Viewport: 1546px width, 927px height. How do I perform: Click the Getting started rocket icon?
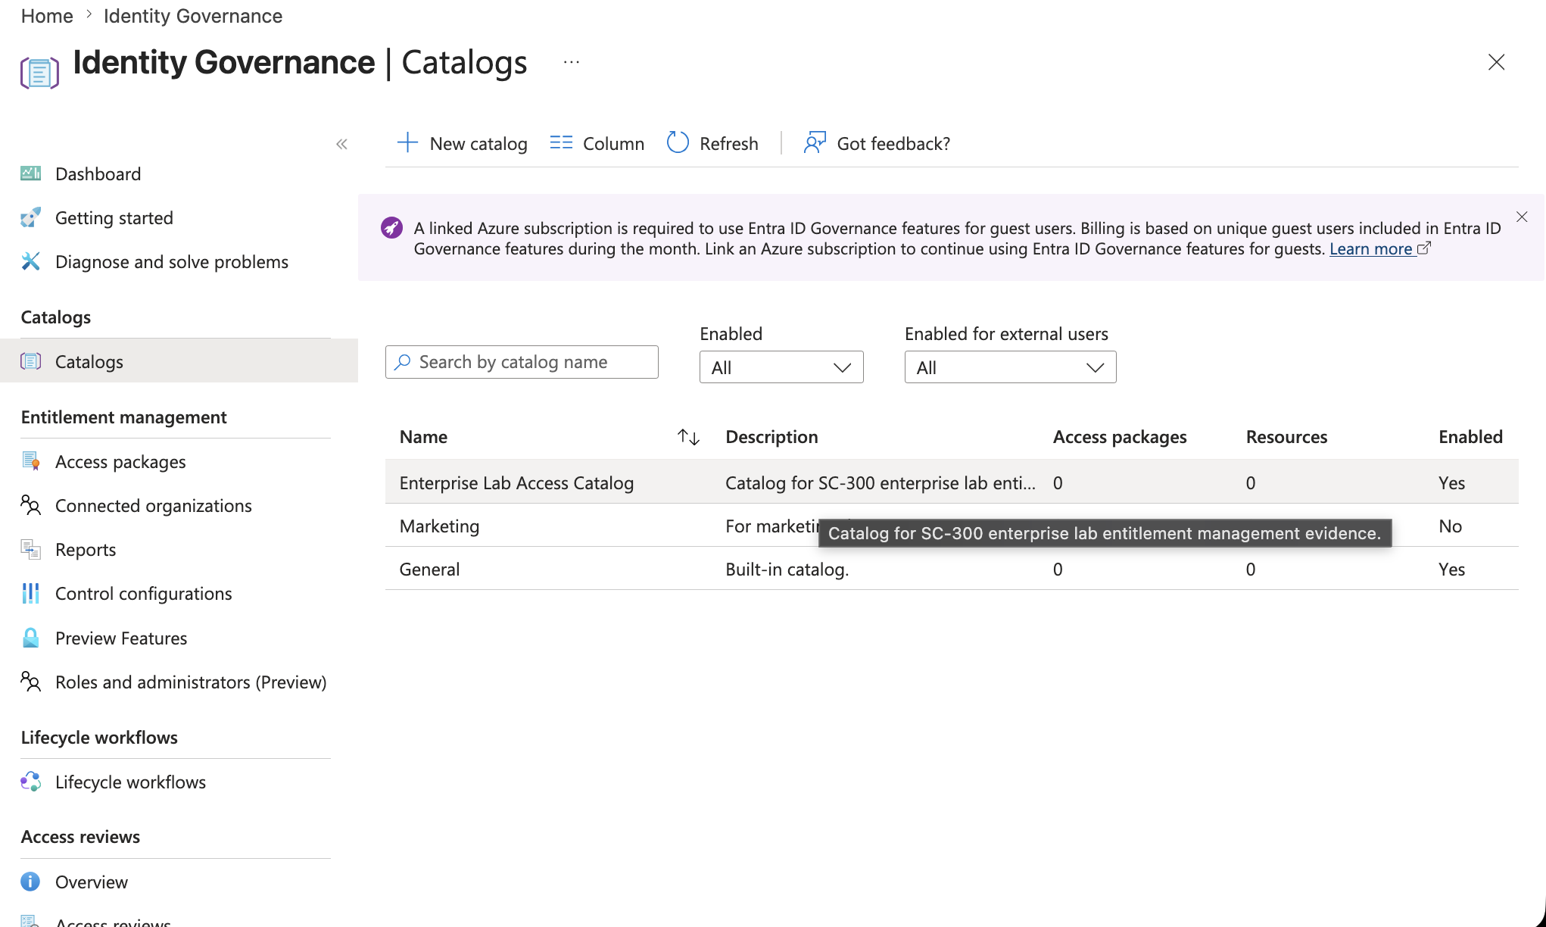(x=30, y=217)
